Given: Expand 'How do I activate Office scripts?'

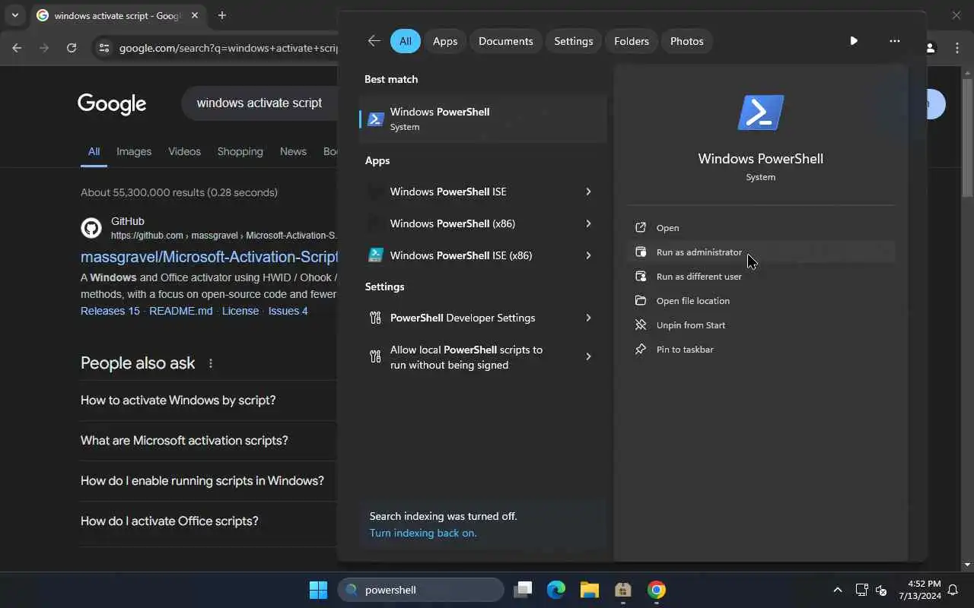Looking at the screenshot, I should pyautogui.click(x=208, y=521).
